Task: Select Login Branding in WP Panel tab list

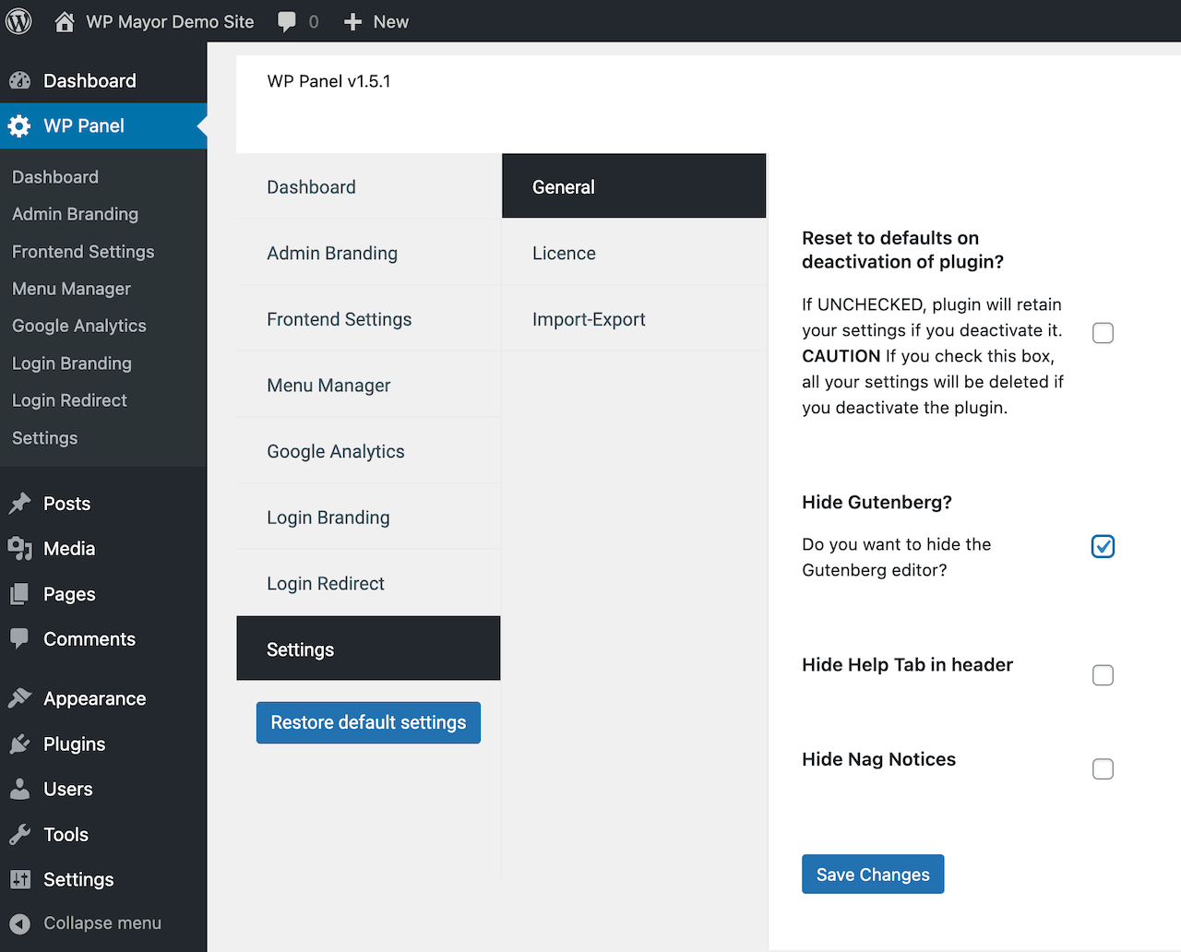Action: (368, 518)
